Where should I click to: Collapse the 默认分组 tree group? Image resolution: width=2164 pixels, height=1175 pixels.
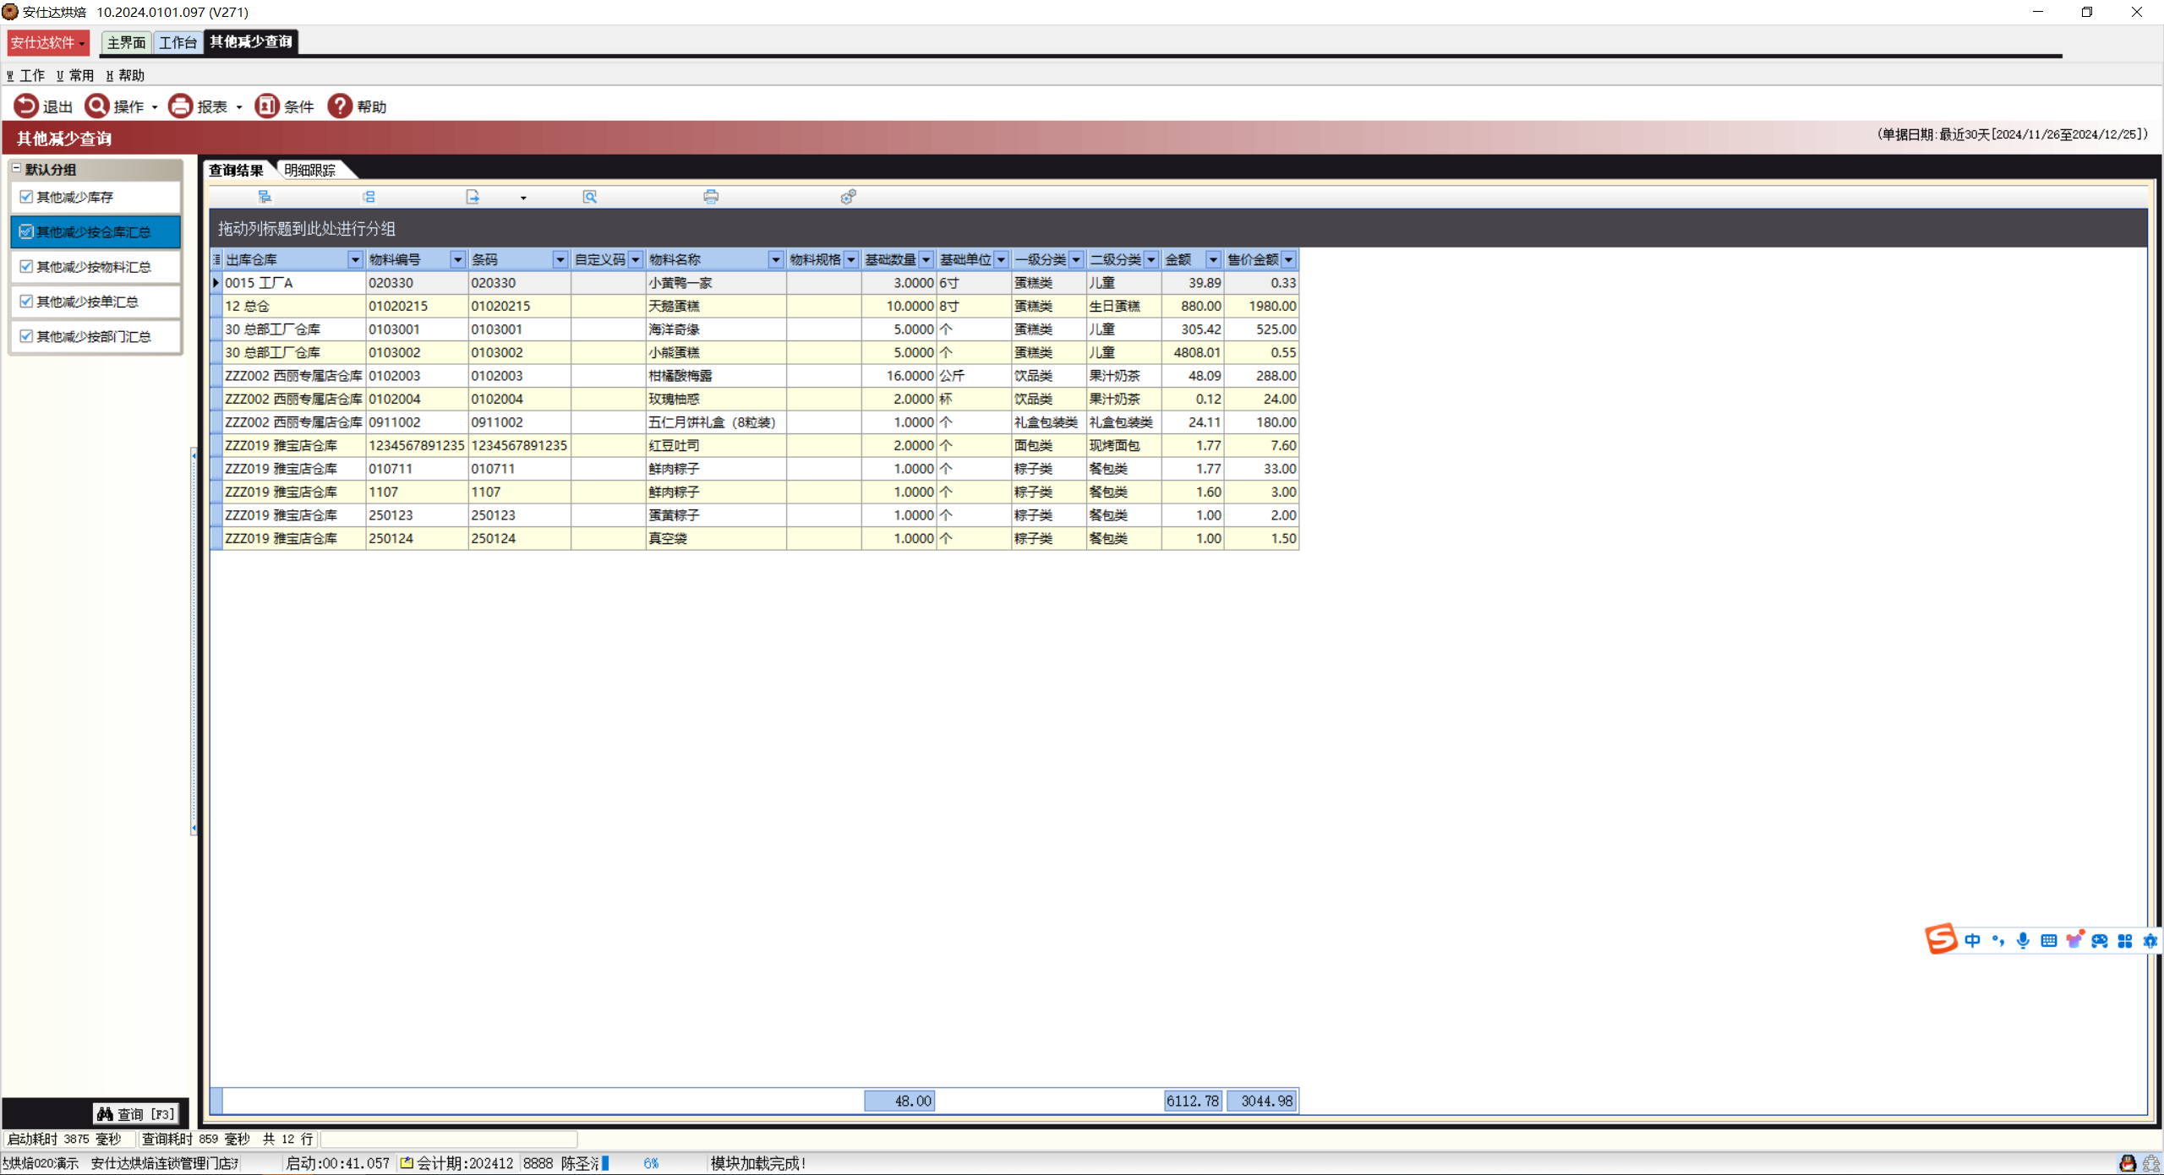point(16,169)
